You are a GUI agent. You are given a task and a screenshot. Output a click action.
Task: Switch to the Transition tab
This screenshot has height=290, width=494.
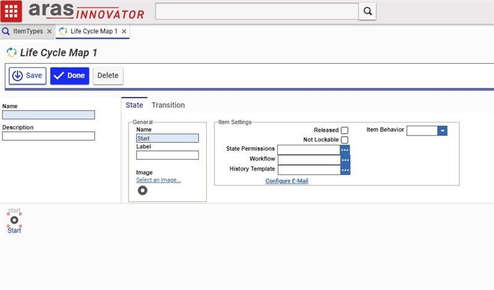point(168,105)
